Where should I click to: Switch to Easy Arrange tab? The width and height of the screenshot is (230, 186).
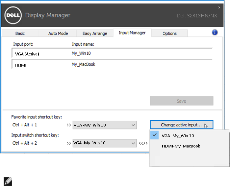pyautogui.click(x=95, y=33)
